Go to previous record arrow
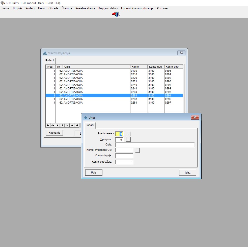248x247 pixels. (58, 125)
